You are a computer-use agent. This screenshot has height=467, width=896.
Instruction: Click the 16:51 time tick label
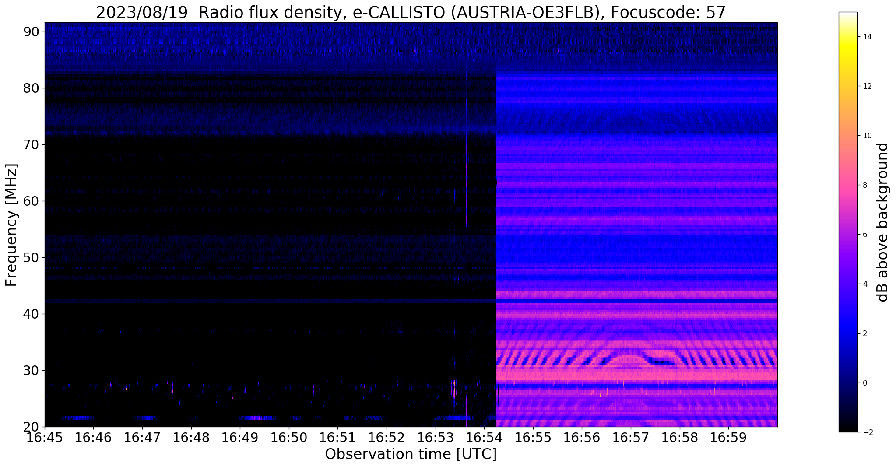coord(337,437)
